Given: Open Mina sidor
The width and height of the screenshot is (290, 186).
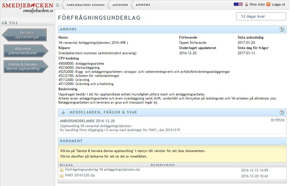Looking at the screenshot, I should (x=257, y=4).
